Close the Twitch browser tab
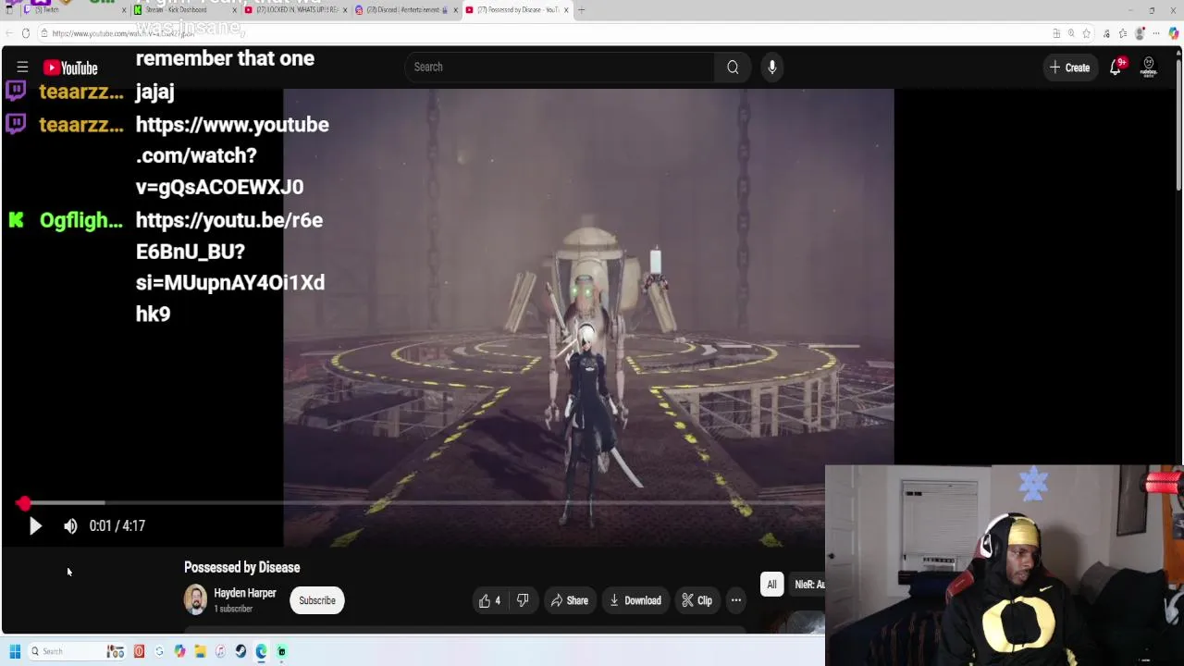The height and width of the screenshot is (666, 1184). (124, 10)
